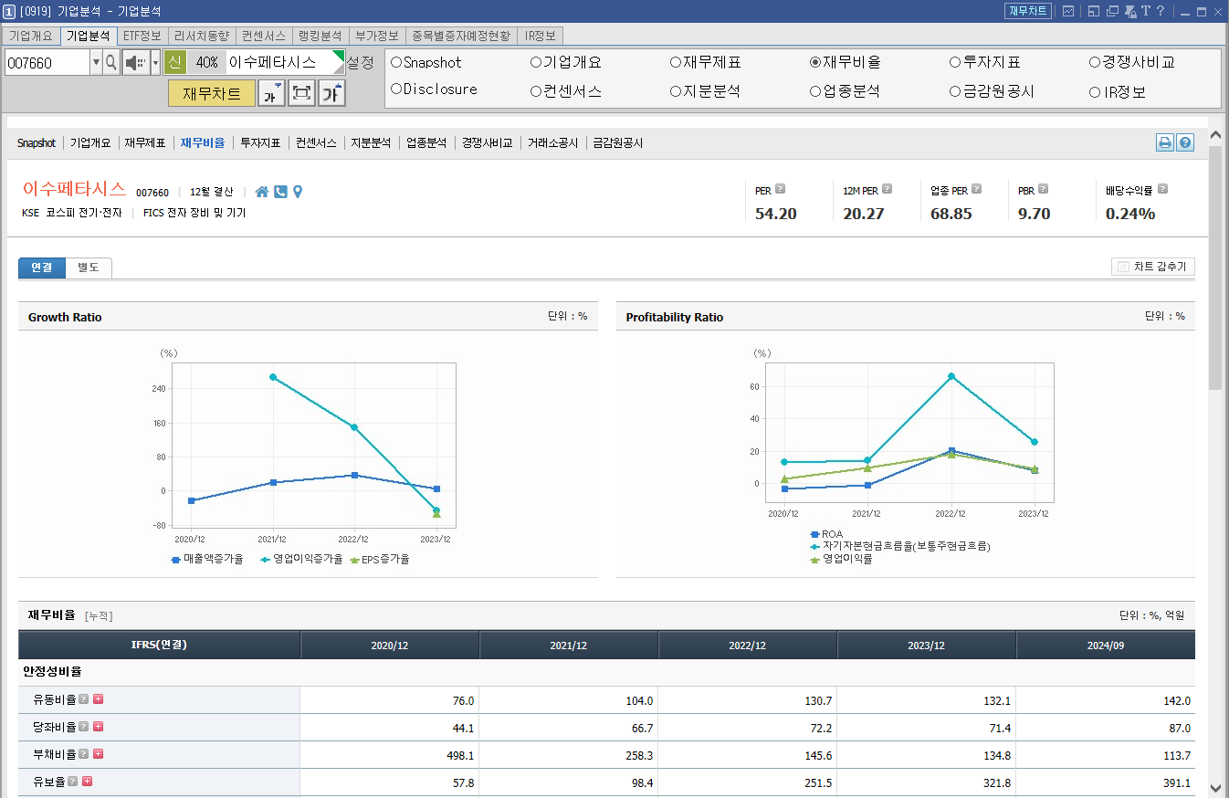This screenshot has height=798, width=1229.
Task: Switch to the 리서치동향 top tab
Action: (202, 36)
